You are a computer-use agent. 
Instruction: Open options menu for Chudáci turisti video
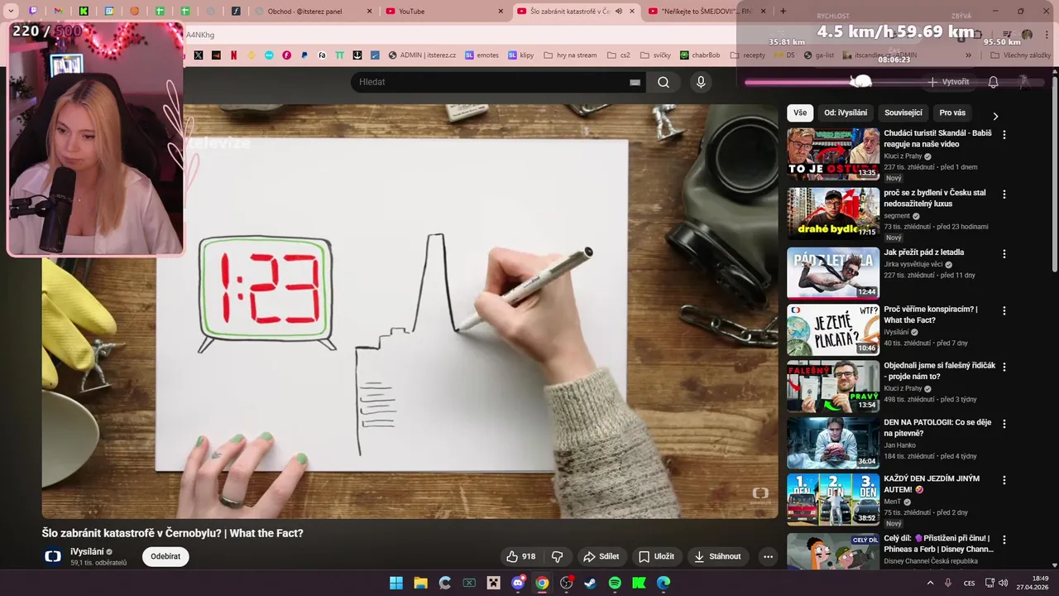1004,134
